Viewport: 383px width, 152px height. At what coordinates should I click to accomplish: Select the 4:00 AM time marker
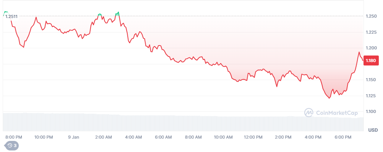134,137
